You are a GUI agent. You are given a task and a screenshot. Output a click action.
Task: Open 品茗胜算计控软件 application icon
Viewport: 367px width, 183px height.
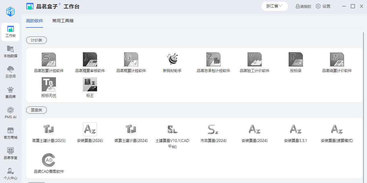49,60
